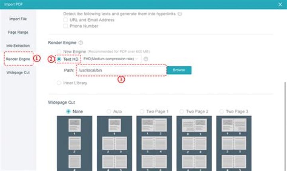This screenshot has width=287, height=171.
Task: Click Two Page 2 layout preview thumbnail
Action: point(194,143)
